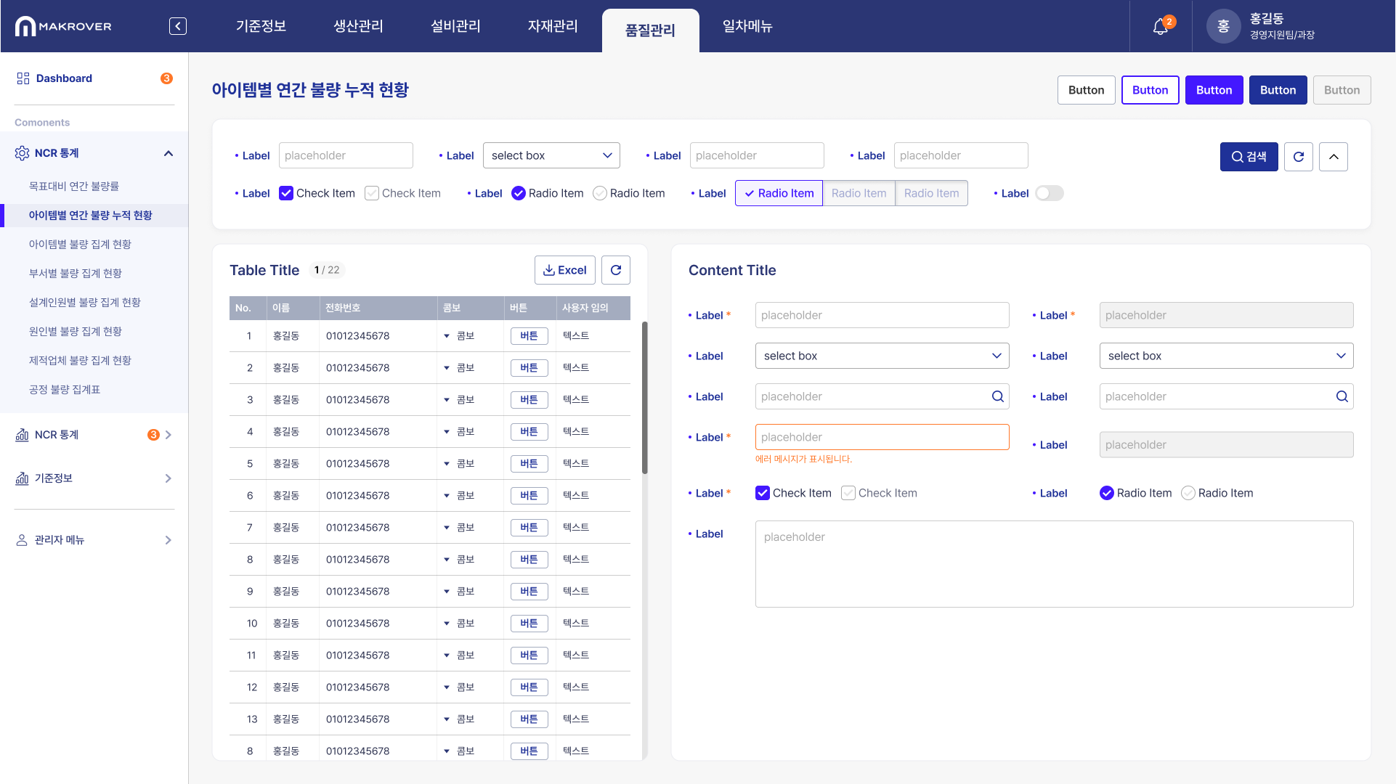The height and width of the screenshot is (784, 1396).
Task: Open 부서별 불량 집계 현황 menu item
Action: click(x=76, y=273)
